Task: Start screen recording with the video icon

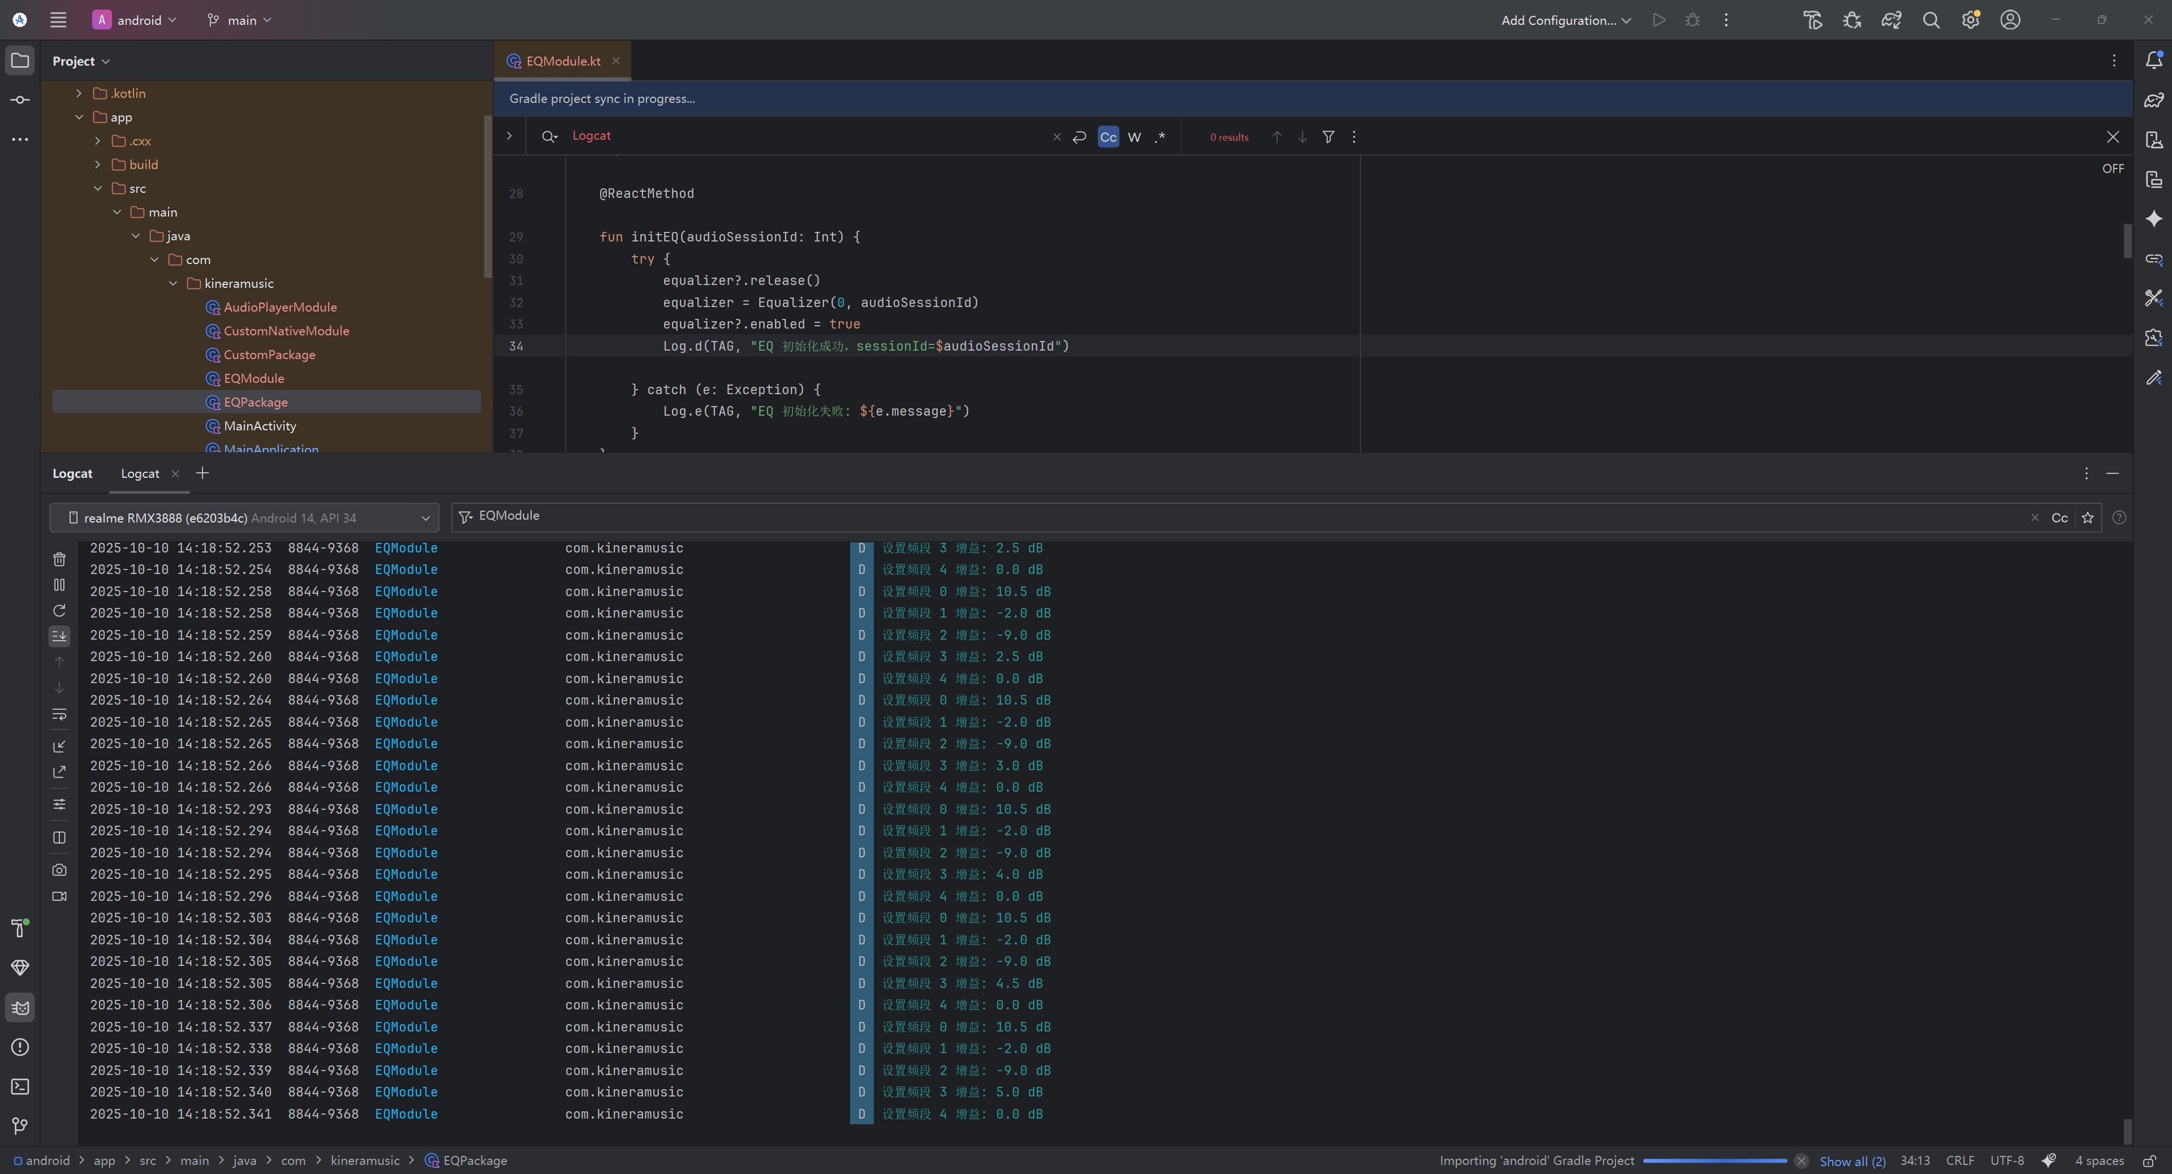Action: (x=59, y=896)
